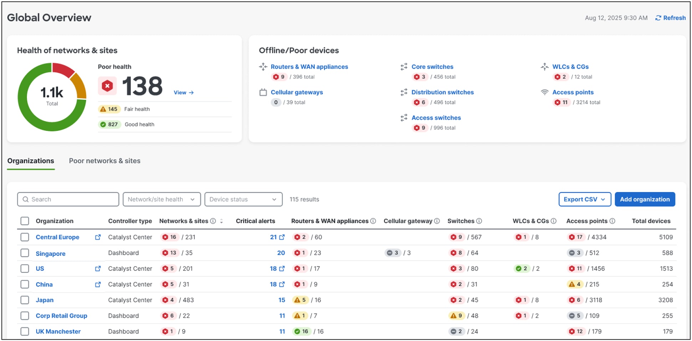Click the red poor health hexagon icon

[x=107, y=86]
